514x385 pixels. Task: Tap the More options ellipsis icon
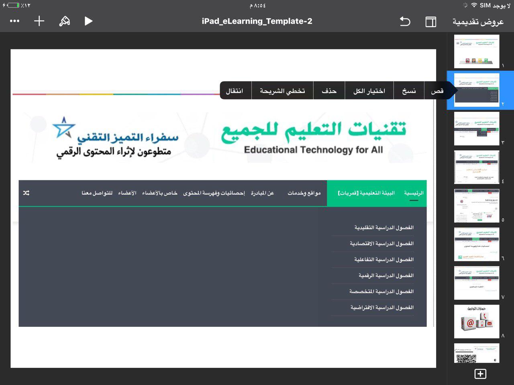(x=14, y=21)
